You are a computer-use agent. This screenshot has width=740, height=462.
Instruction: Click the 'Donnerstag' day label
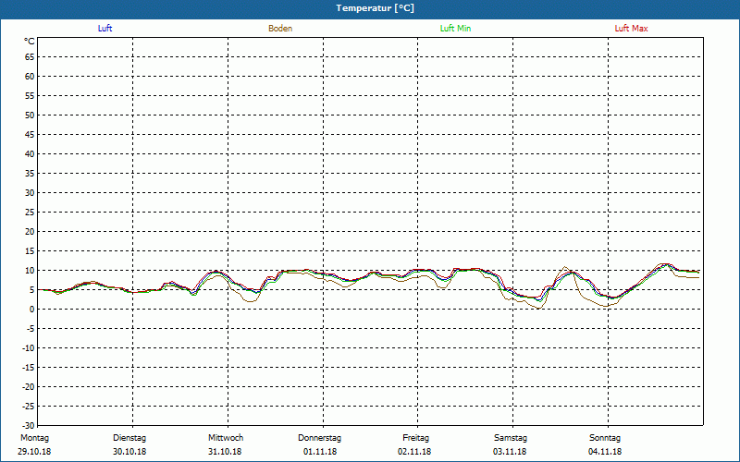click(x=319, y=438)
